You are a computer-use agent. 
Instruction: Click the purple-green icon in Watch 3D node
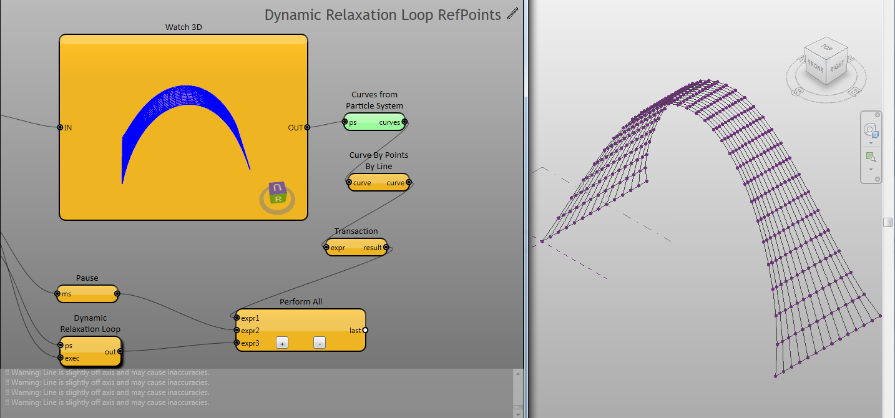[x=277, y=193]
